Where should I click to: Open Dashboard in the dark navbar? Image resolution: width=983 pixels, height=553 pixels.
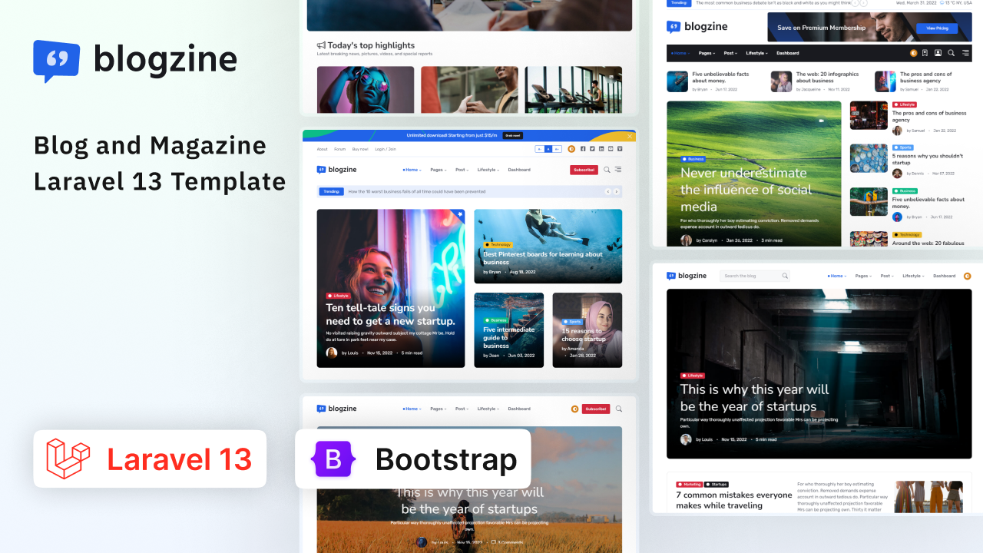click(788, 53)
